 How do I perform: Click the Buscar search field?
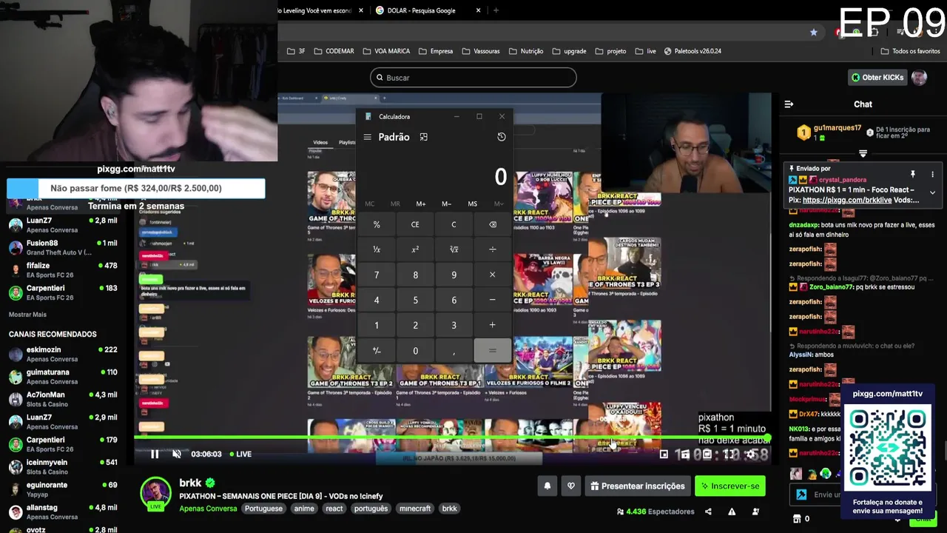473,78
